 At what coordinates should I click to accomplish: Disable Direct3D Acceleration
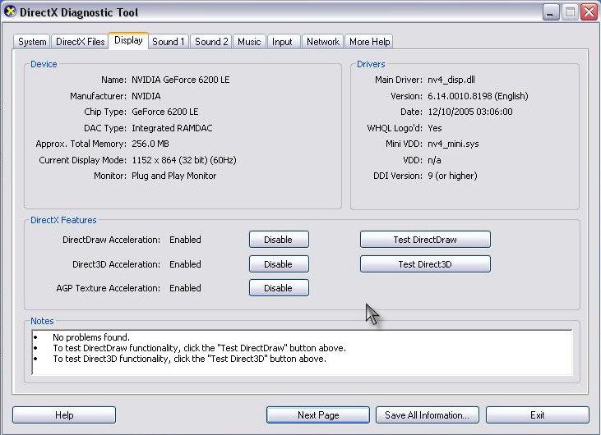tap(278, 264)
